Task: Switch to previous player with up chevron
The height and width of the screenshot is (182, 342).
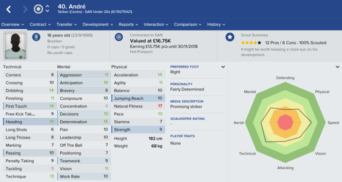Action: click(47, 6)
